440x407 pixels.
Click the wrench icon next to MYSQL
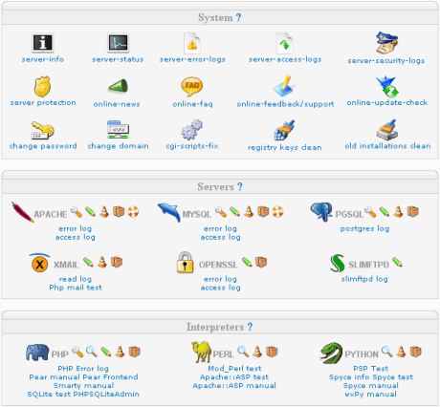tap(221, 211)
